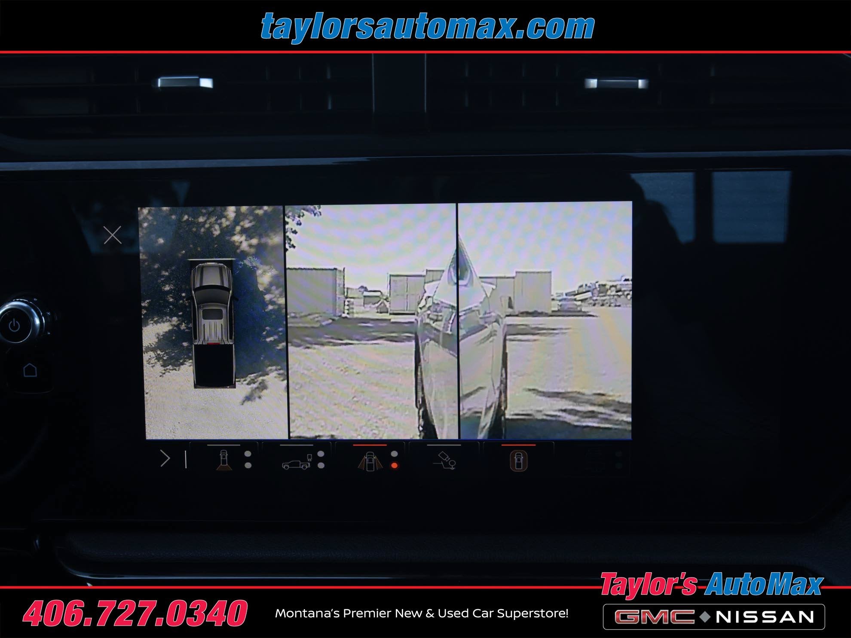Select the side camera views icon

point(370,461)
